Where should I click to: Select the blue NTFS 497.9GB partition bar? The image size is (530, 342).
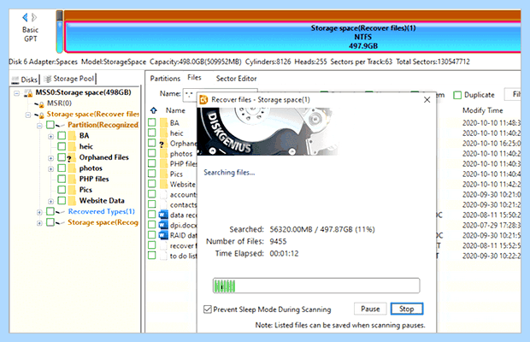click(x=292, y=37)
